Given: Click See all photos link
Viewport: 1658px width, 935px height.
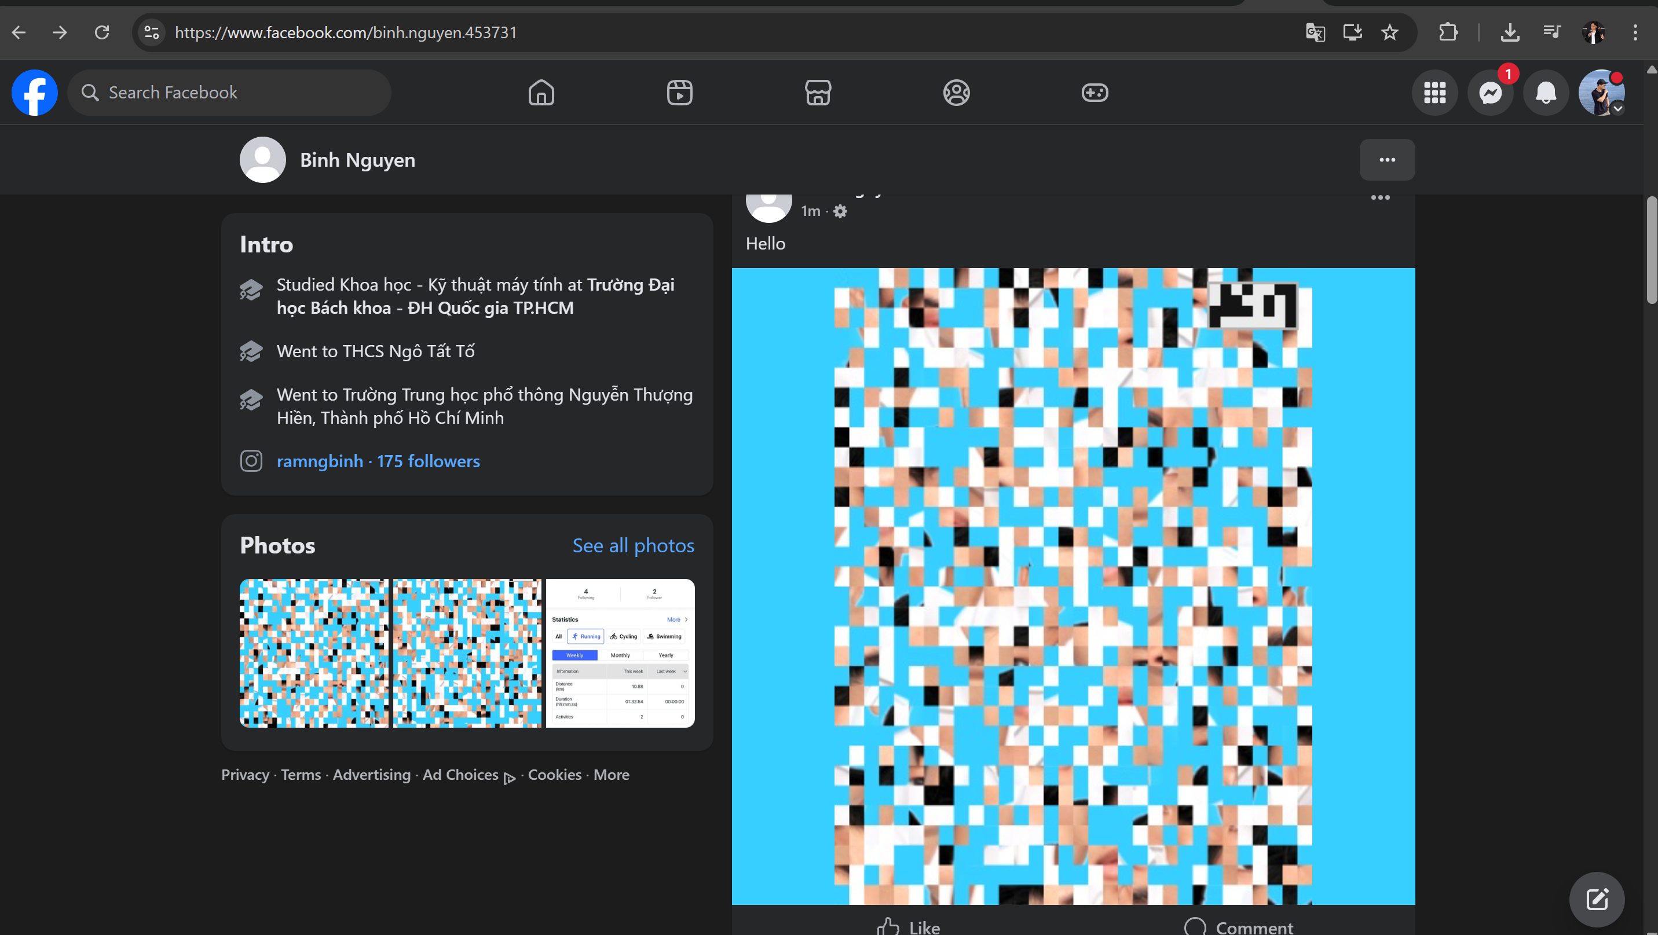Looking at the screenshot, I should (633, 546).
